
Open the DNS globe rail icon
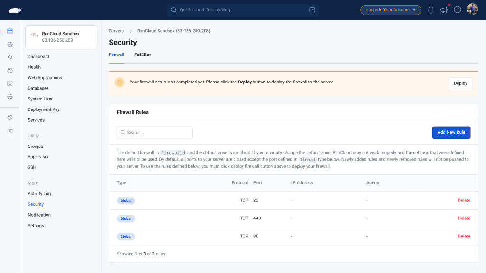(x=10, y=97)
